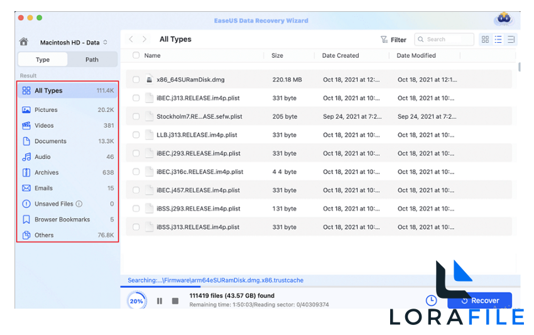Select the Archives category
534x335 pixels.
68,172
